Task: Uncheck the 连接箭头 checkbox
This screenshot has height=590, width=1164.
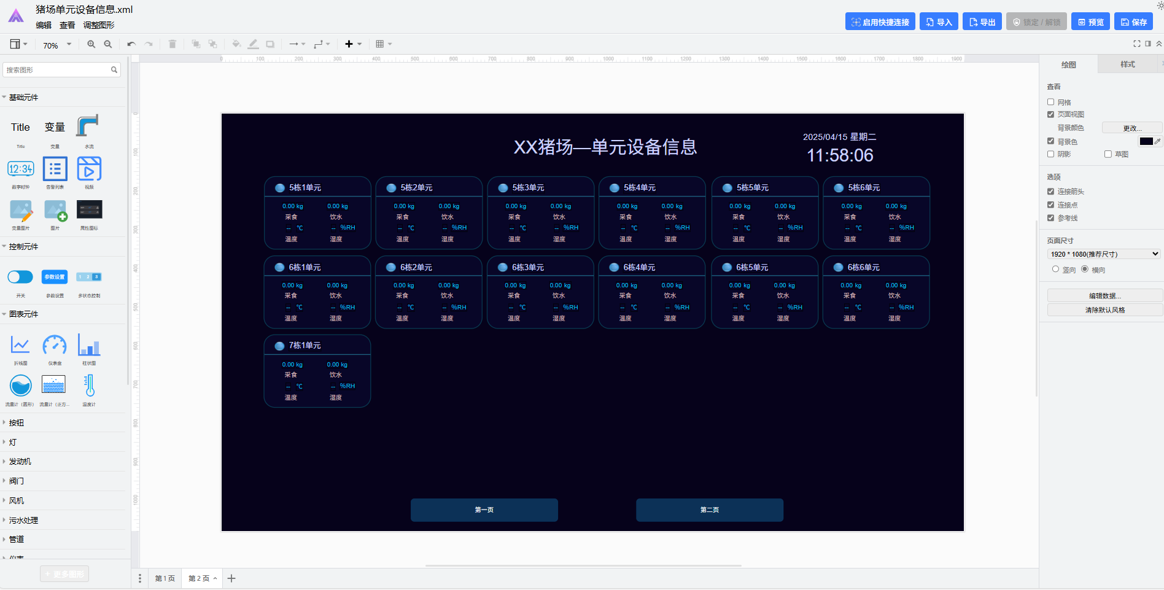Action: click(1050, 192)
